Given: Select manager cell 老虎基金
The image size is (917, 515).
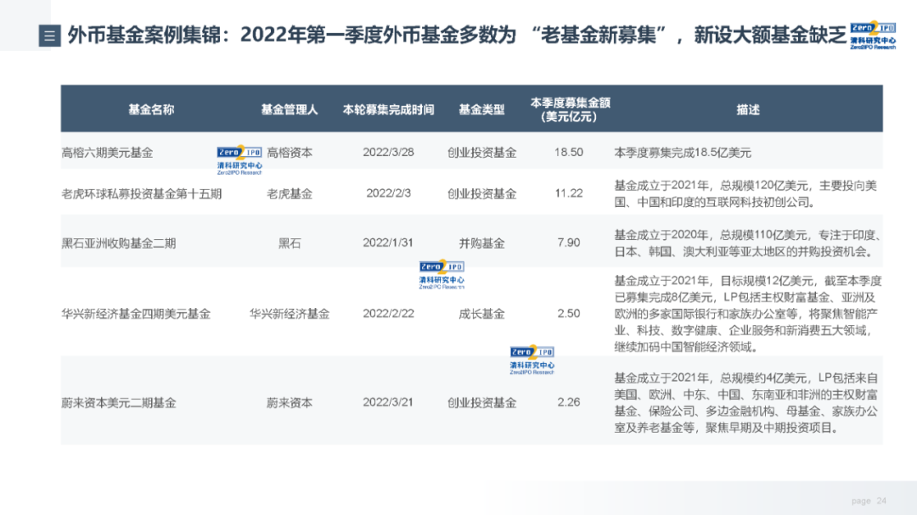Looking at the screenshot, I should point(290,193).
